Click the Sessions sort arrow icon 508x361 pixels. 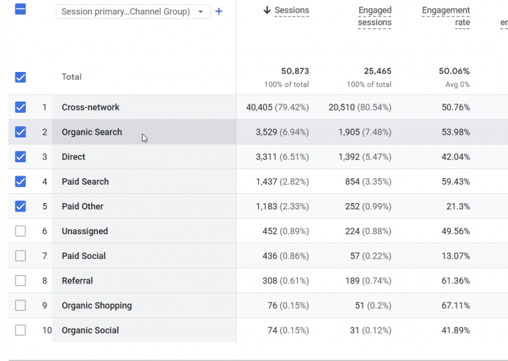[267, 10]
